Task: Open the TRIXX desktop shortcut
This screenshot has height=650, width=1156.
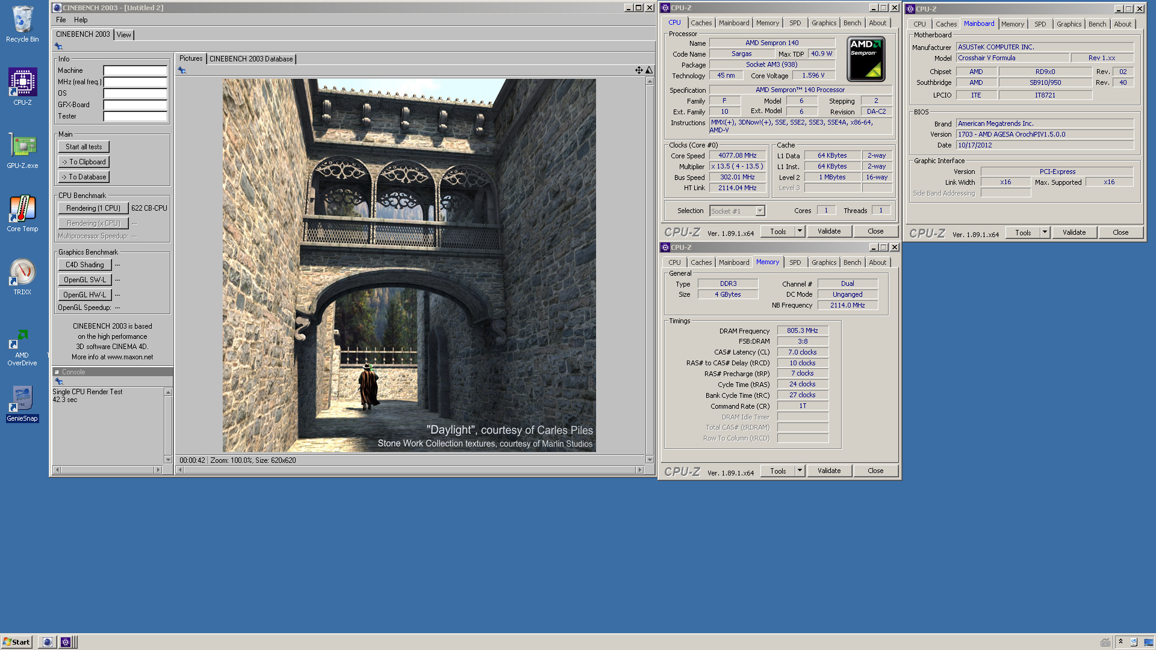Action: point(22,277)
